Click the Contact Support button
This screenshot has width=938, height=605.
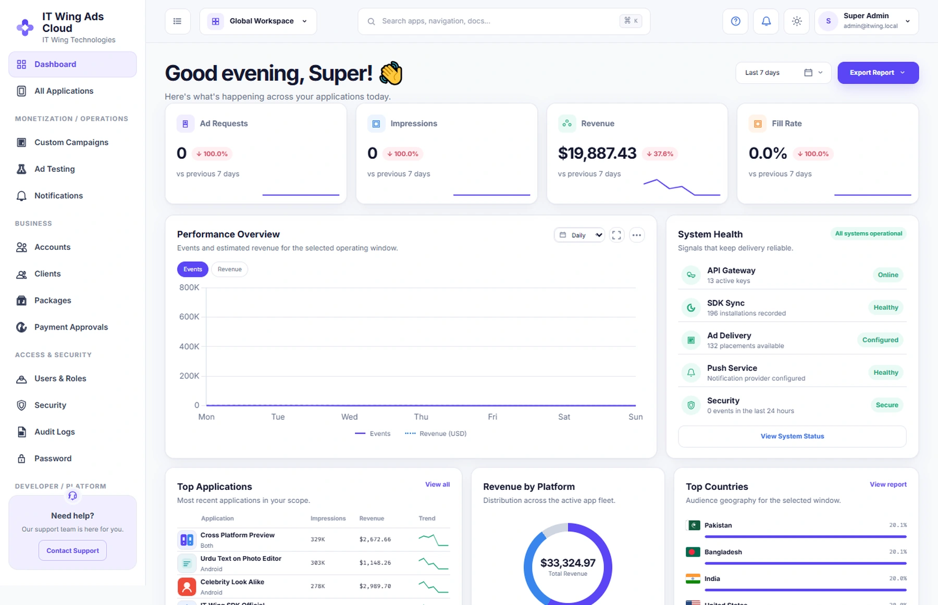coord(72,551)
